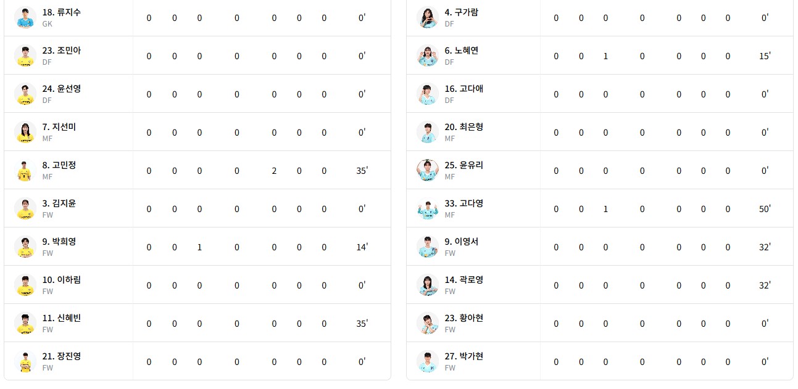
Task: Open player photo of 18. 류지수
Action: point(25,17)
